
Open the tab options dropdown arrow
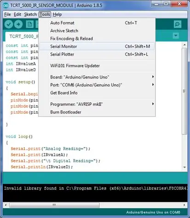pyautogui.click(x=176, y=35)
